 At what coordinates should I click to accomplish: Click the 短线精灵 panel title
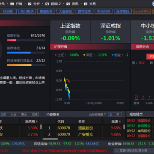(x=136, y=114)
